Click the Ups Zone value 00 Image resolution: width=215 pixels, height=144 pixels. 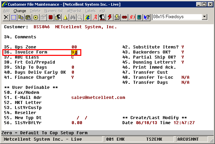click(74, 47)
